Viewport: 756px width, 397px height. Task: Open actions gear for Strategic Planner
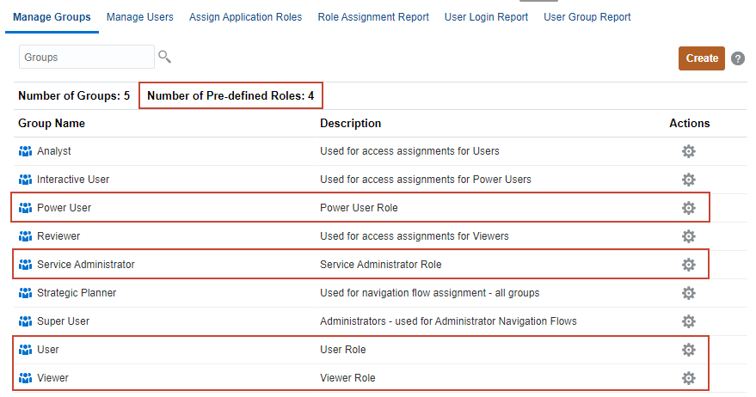[689, 293]
